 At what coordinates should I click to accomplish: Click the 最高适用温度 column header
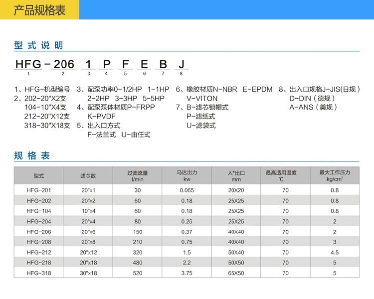(x=285, y=176)
